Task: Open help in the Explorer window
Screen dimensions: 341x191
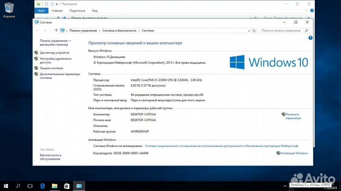Action: click(x=312, y=10)
